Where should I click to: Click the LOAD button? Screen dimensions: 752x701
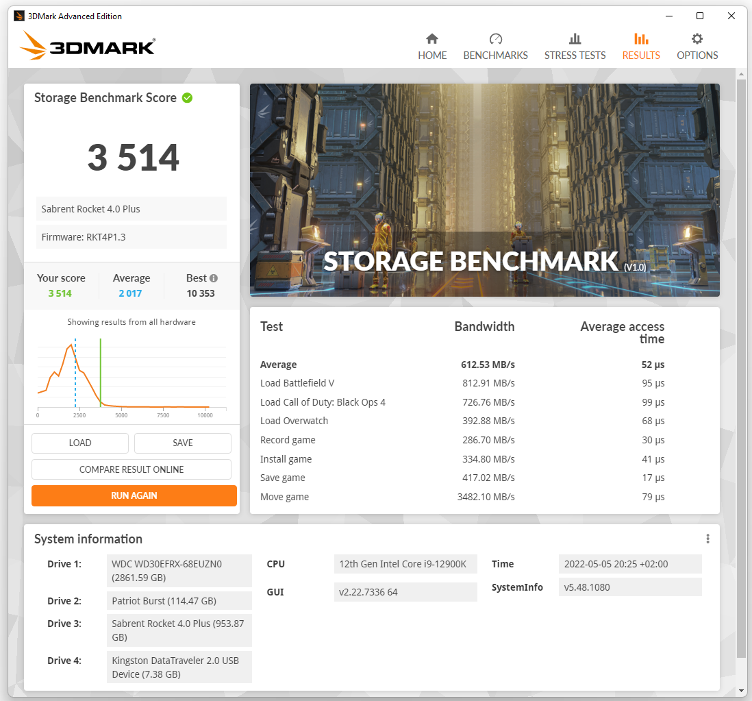coord(80,443)
